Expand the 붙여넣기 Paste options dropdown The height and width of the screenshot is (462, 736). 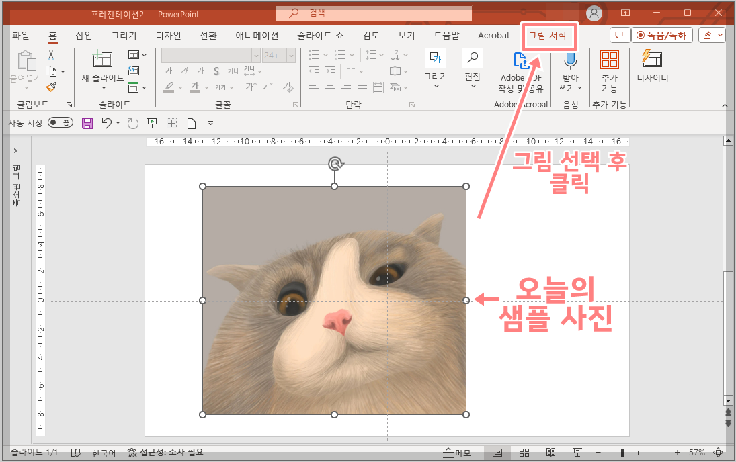tap(26, 86)
